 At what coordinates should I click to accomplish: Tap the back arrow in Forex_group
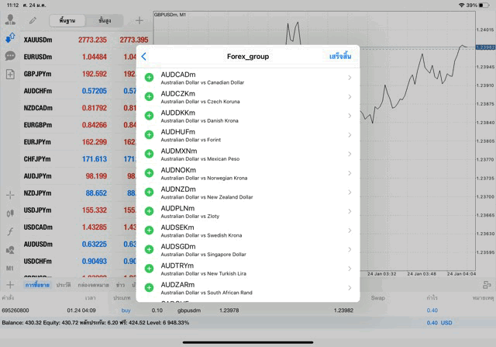144,56
